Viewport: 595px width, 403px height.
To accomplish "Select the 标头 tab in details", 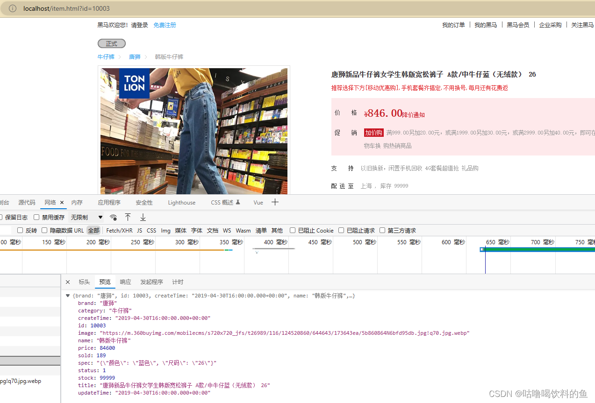I will [84, 282].
